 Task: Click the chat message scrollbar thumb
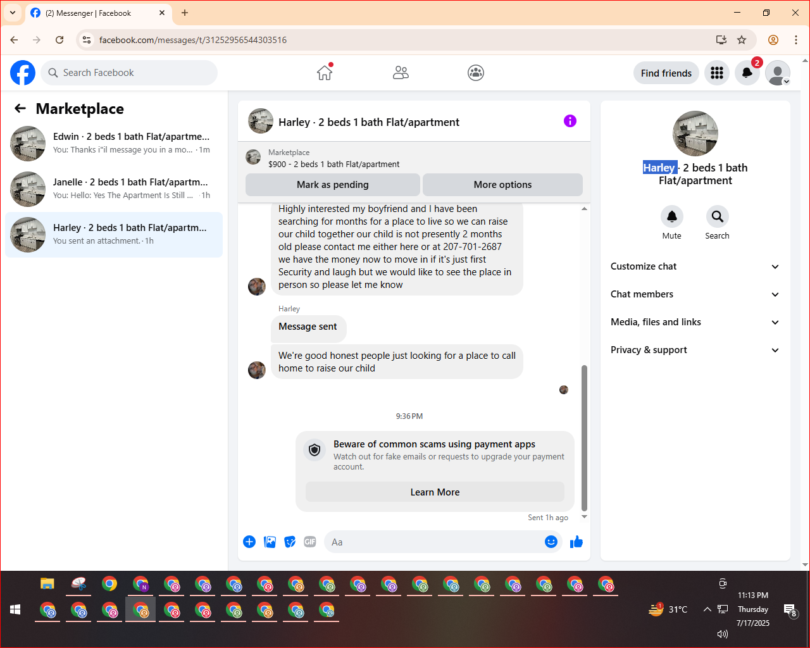pos(584,438)
